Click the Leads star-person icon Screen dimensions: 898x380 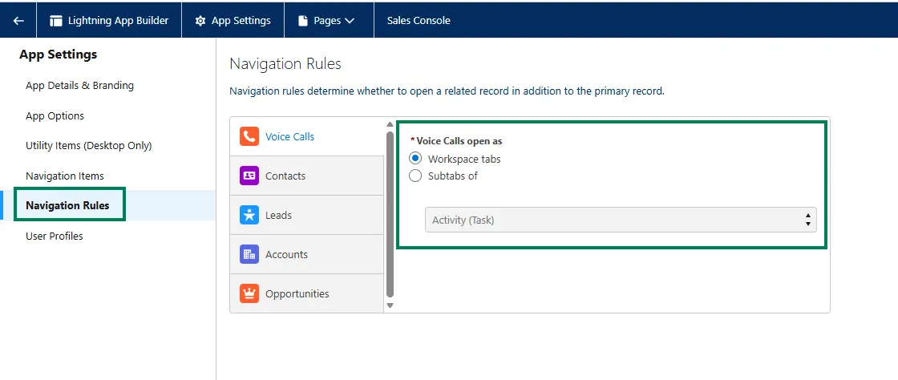(249, 215)
